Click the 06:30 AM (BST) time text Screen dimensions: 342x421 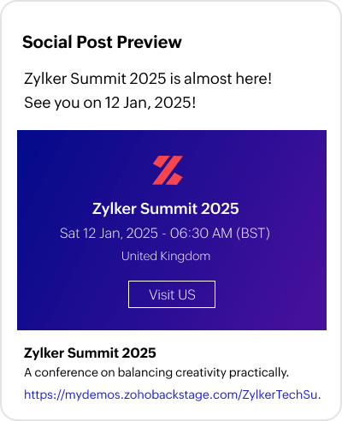click(220, 234)
